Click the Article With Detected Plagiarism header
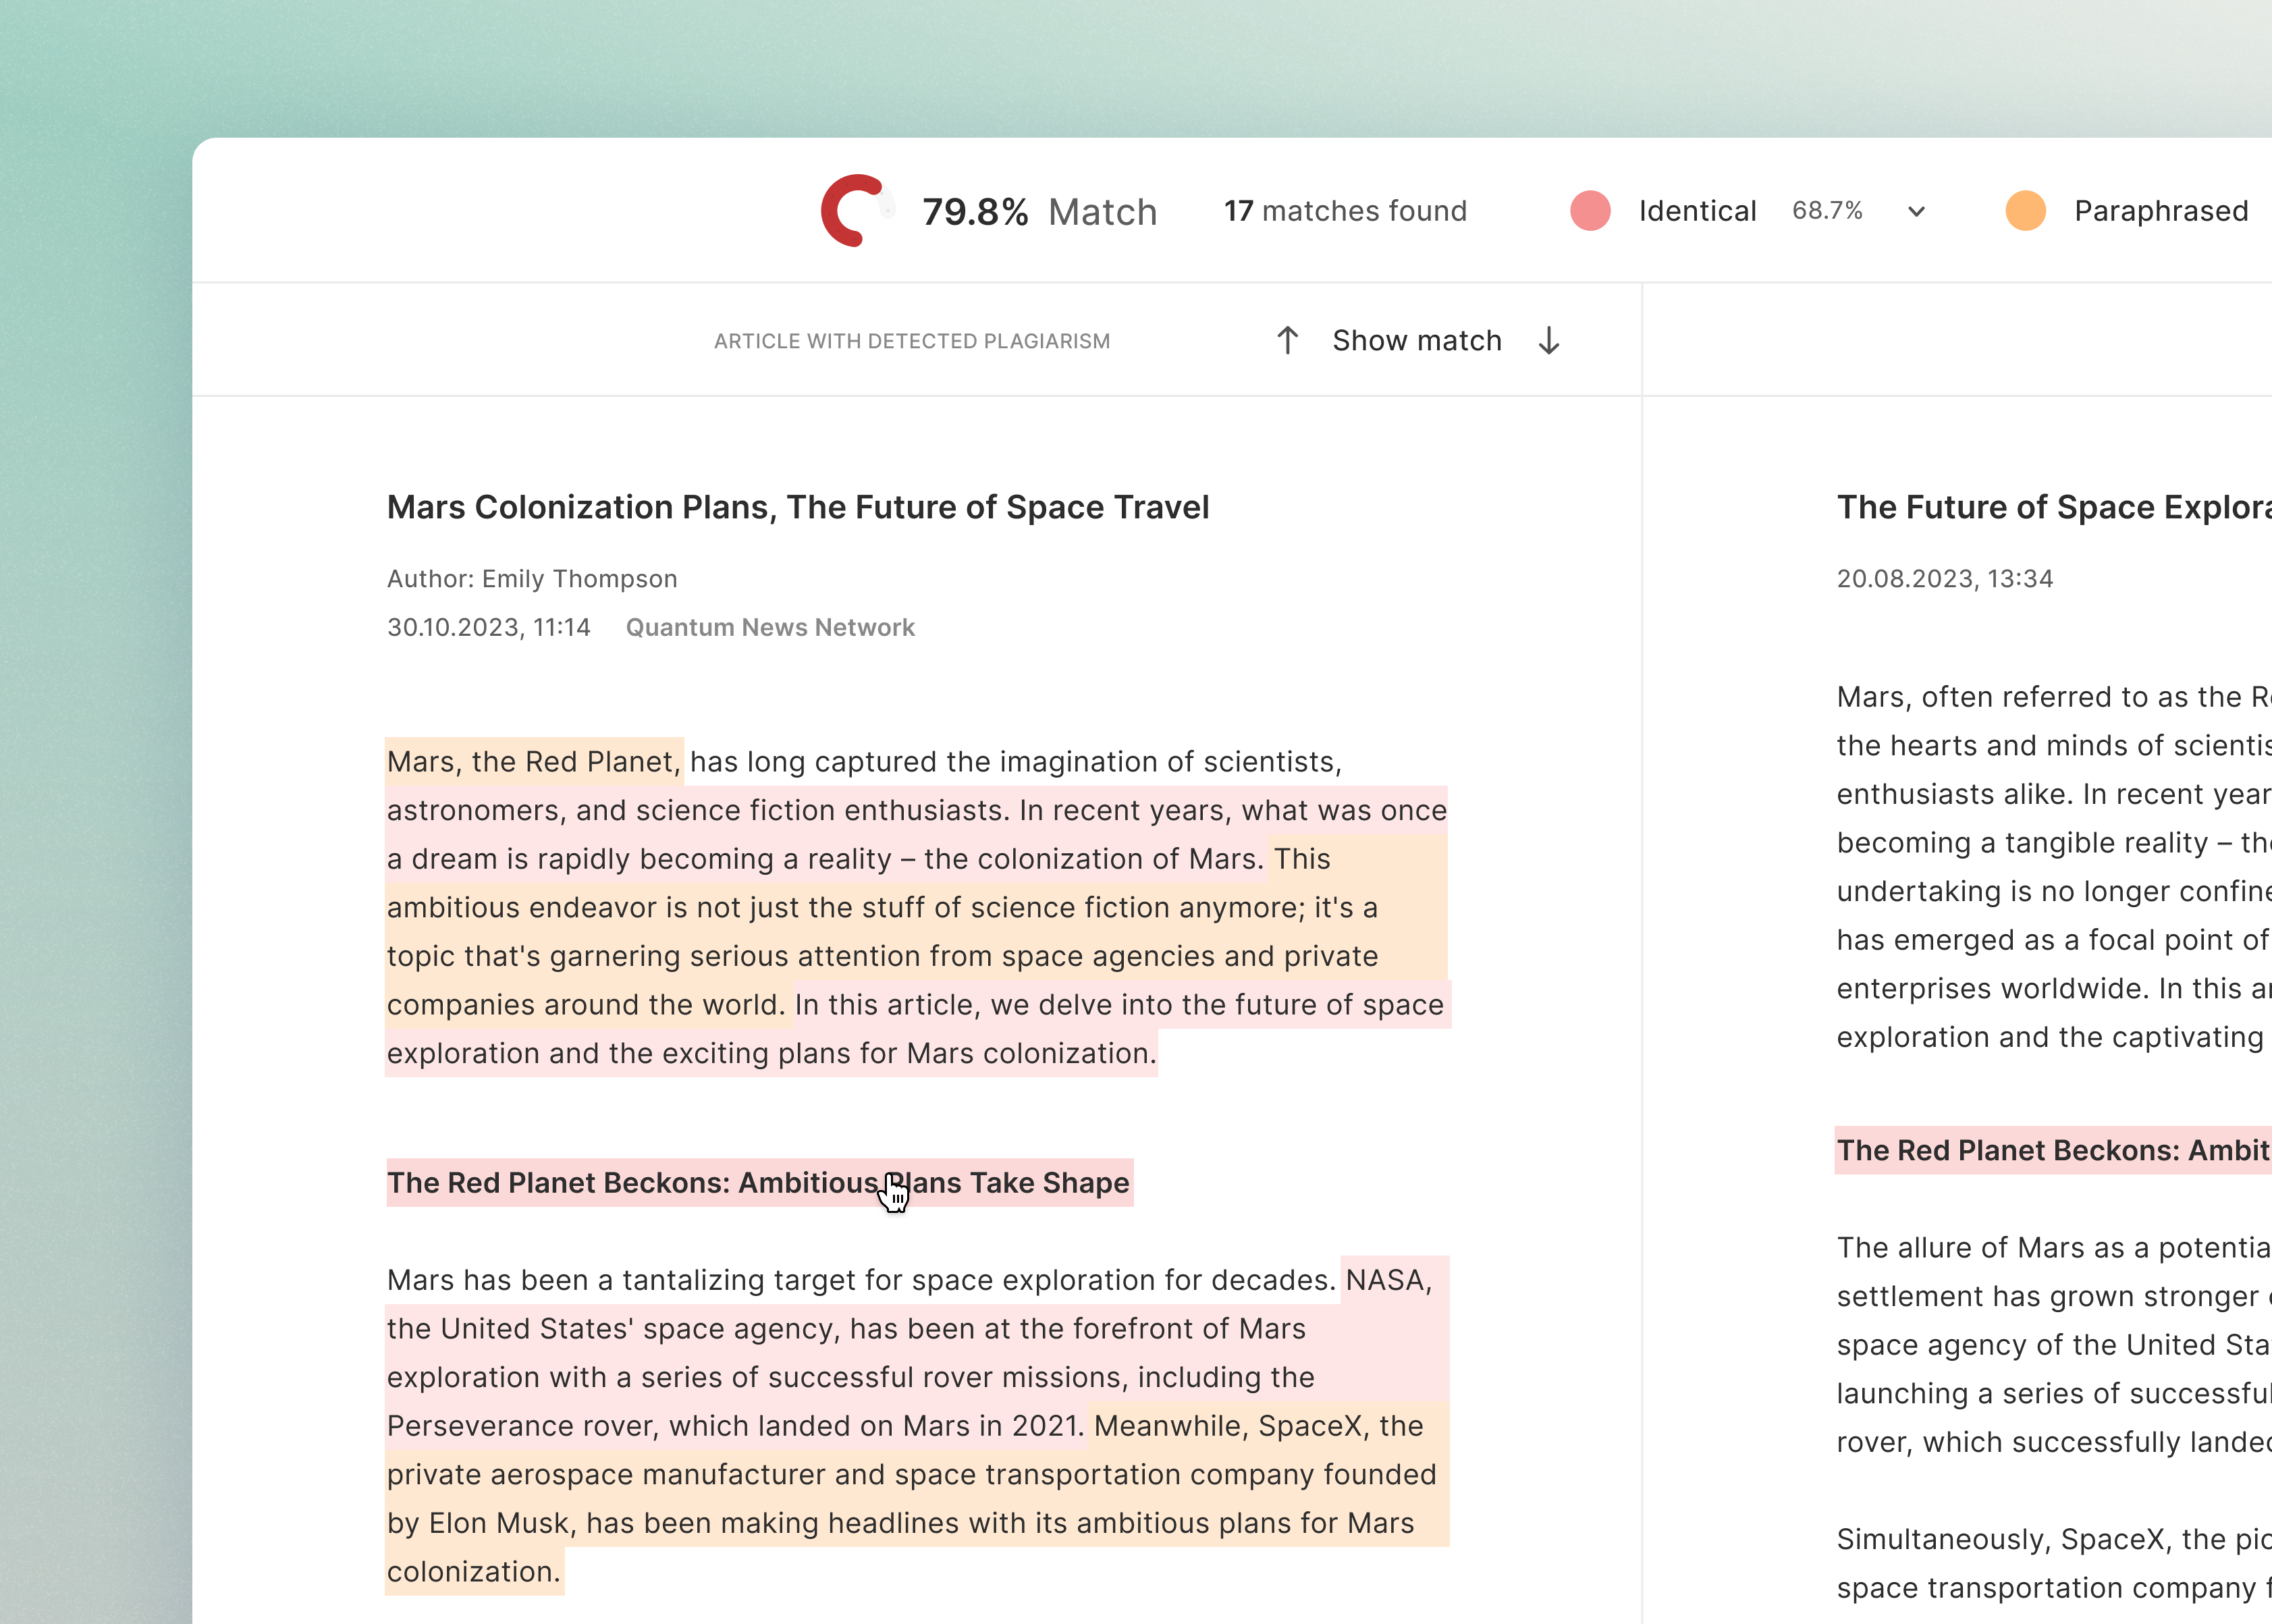2272x1624 pixels. [x=912, y=341]
